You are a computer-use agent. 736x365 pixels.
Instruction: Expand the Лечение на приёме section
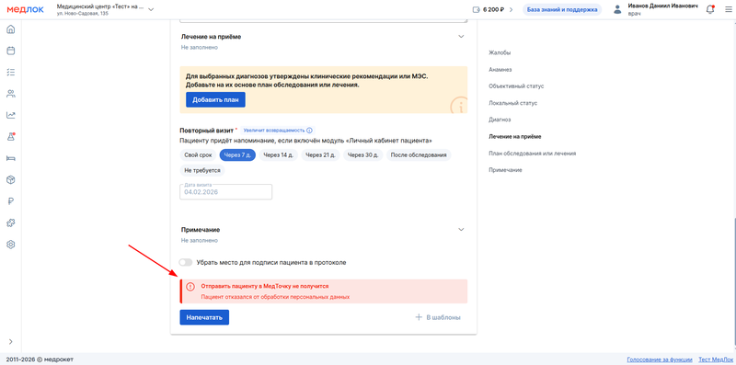pyautogui.click(x=461, y=37)
